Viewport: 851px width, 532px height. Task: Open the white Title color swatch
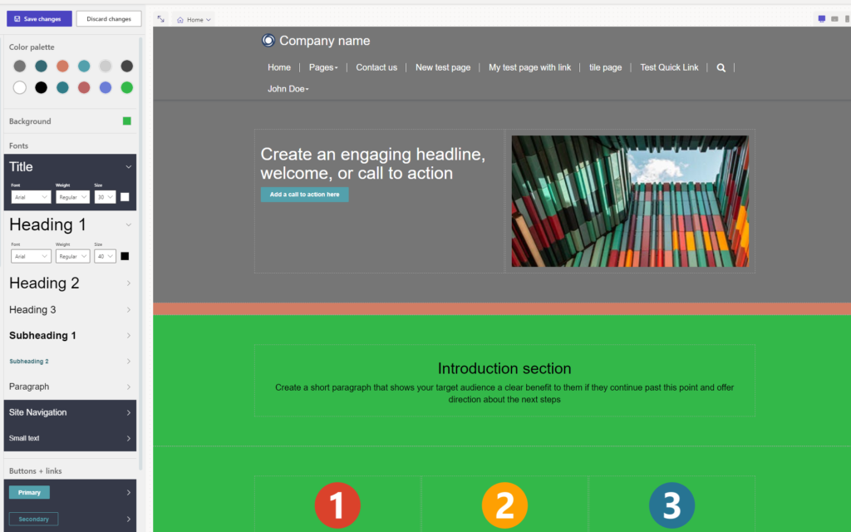click(125, 197)
